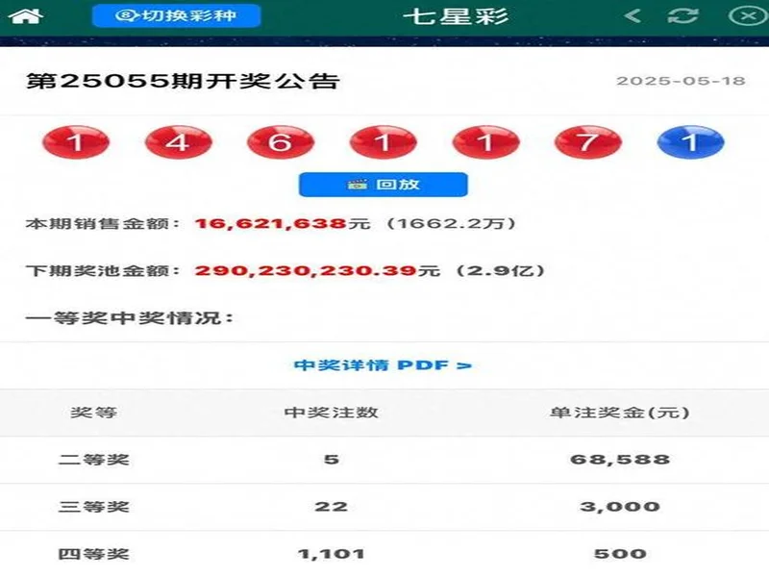The image size is (769, 577).
Task: Close the page with the X button
Action: [747, 15]
